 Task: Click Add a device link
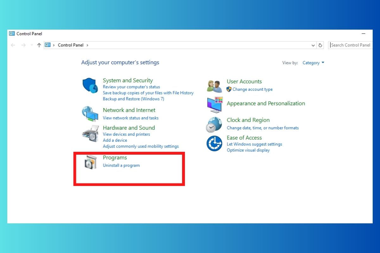[115, 140]
